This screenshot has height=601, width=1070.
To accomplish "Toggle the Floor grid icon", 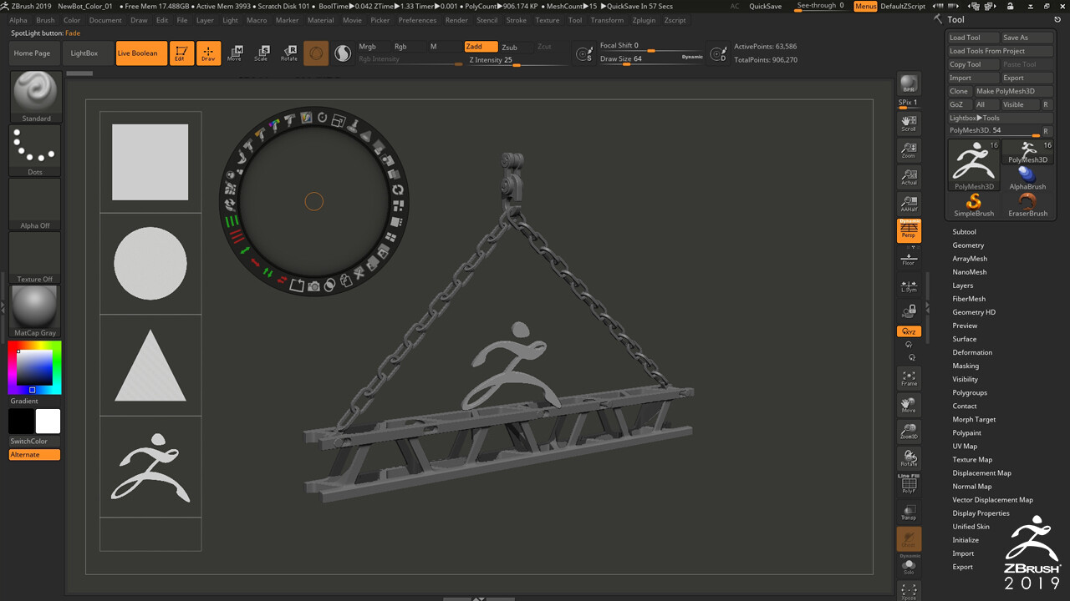I will tap(909, 258).
